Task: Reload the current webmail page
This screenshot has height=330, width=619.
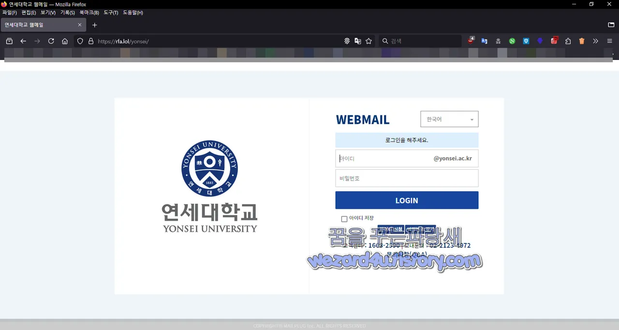Action: tap(51, 41)
